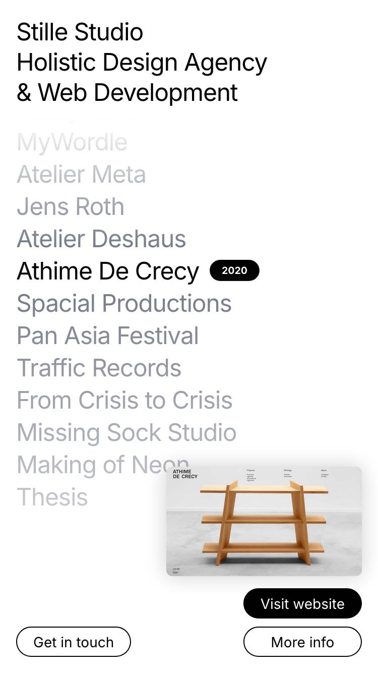Open the Jens Roth project
378x673 pixels.
coord(71,207)
